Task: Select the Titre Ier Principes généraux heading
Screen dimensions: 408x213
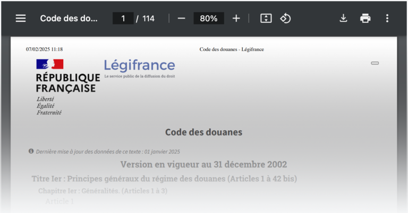Action: coord(164,179)
